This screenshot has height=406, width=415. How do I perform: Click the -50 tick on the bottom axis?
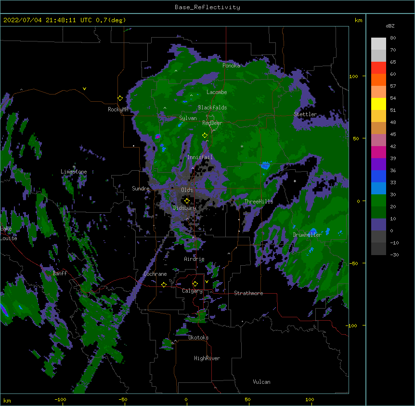[x=123, y=399]
